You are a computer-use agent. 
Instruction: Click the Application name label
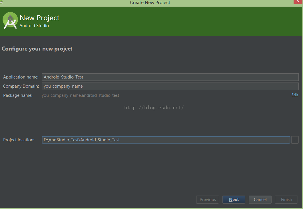21,77
